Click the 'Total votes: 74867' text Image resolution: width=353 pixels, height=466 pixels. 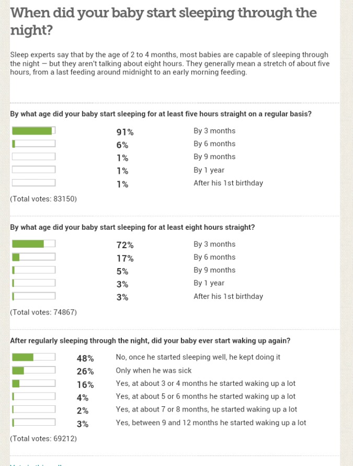(43, 312)
